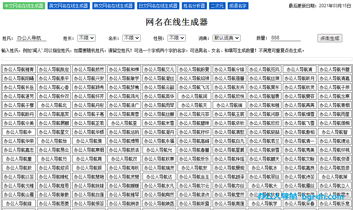
Task: Open the 中文网名在线生成器 tab
Action: (24, 6)
